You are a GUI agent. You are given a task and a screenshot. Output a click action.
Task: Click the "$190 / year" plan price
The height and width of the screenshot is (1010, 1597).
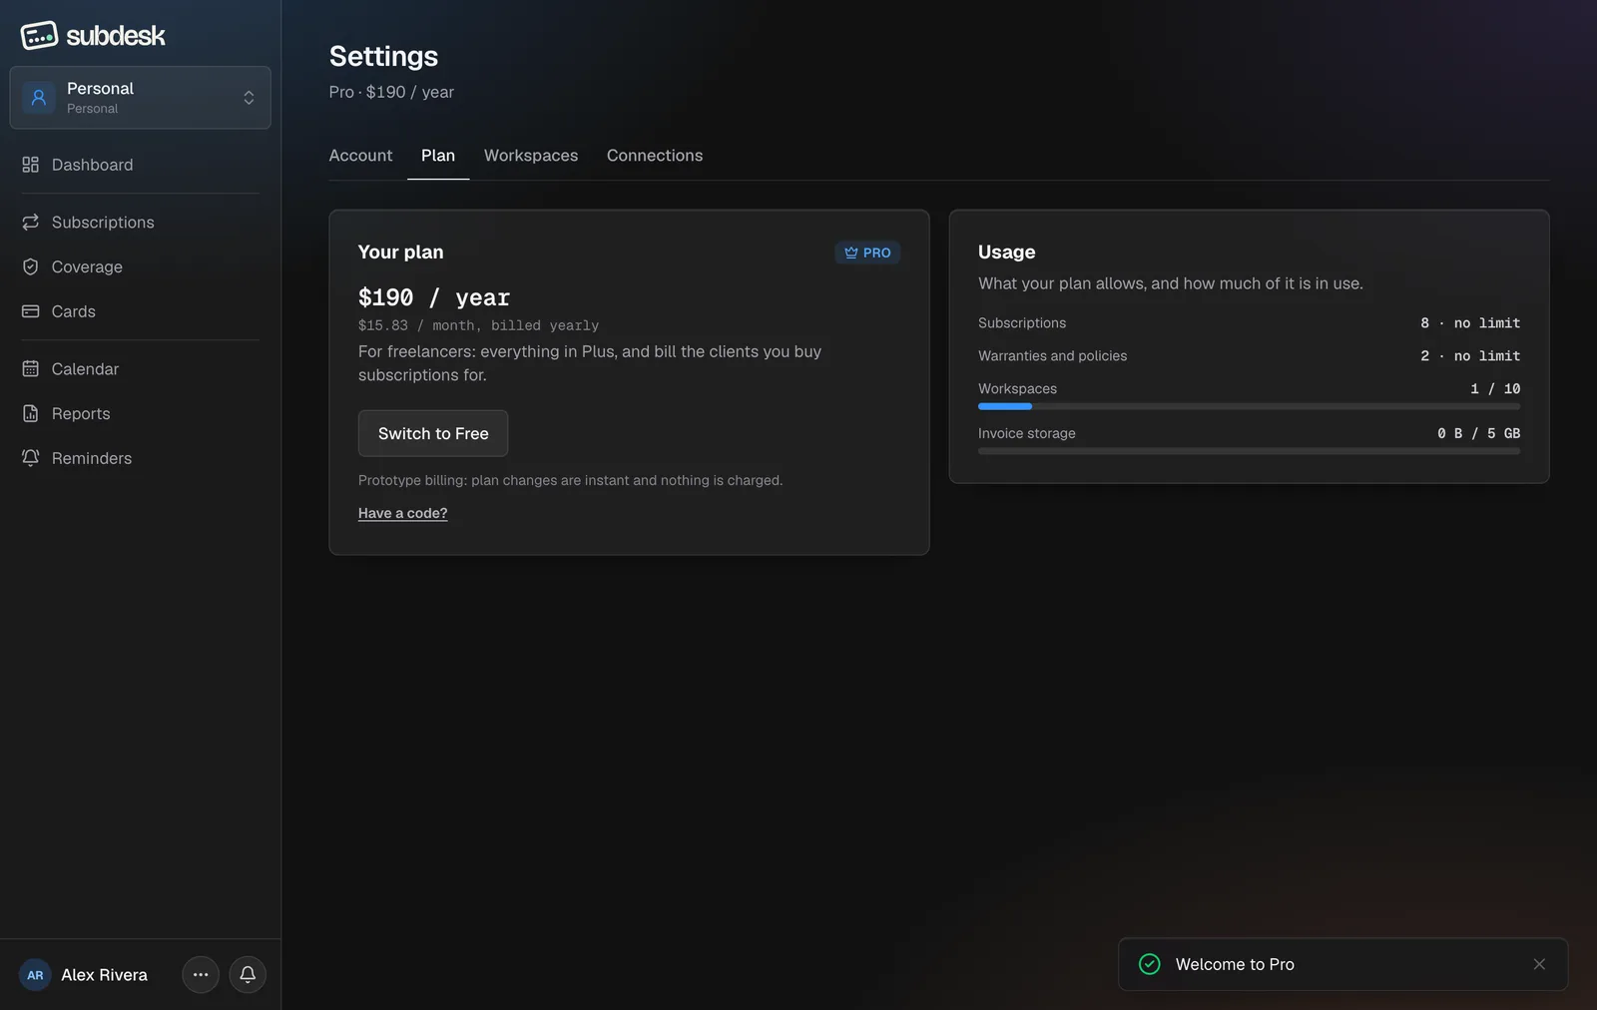click(434, 297)
